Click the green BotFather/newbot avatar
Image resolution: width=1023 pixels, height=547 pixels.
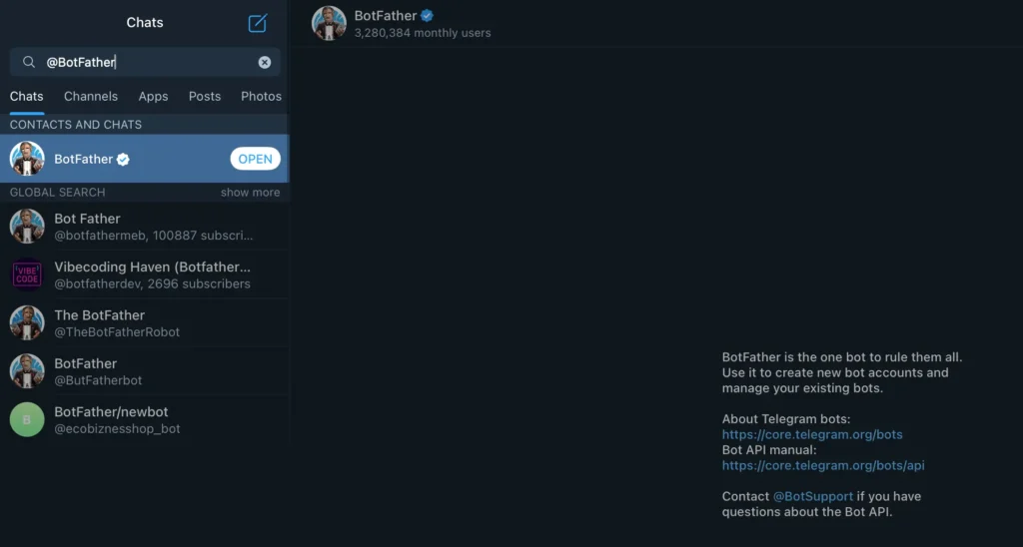pyautogui.click(x=27, y=419)
